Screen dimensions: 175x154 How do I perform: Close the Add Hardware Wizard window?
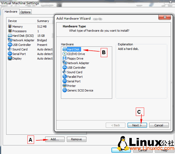pos(165,18)
